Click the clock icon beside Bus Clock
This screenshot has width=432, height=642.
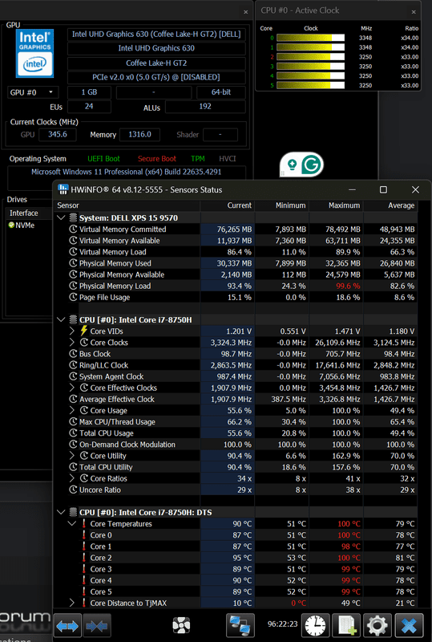73,354
